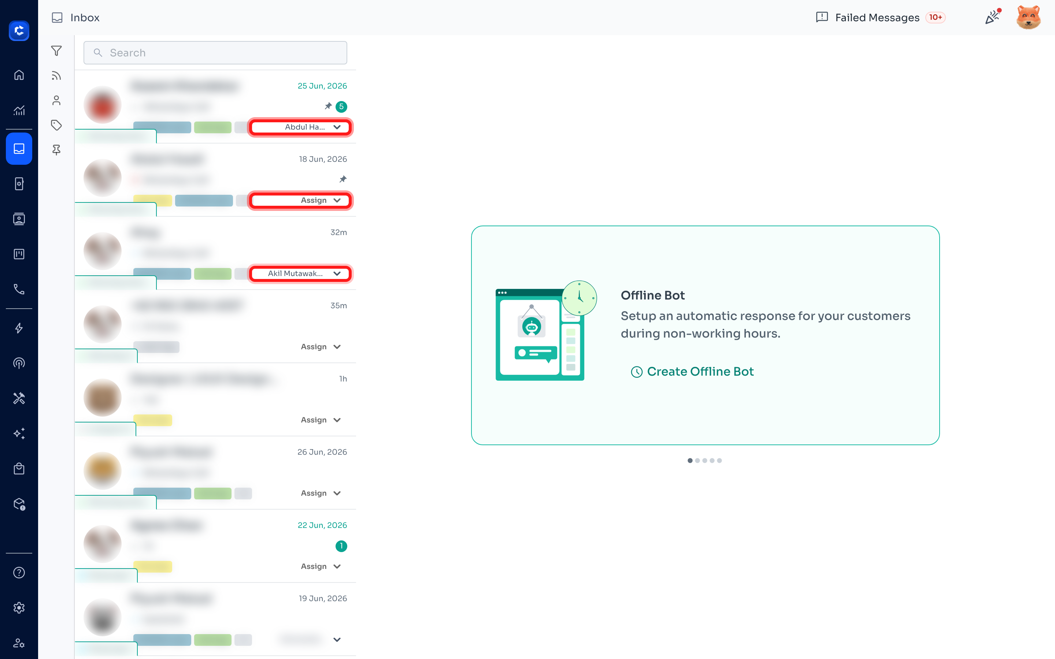The height and width of the screenshot is (659, 1055).
Task: Open the Home icon in the sidebar
Action: tap(19, 75)
